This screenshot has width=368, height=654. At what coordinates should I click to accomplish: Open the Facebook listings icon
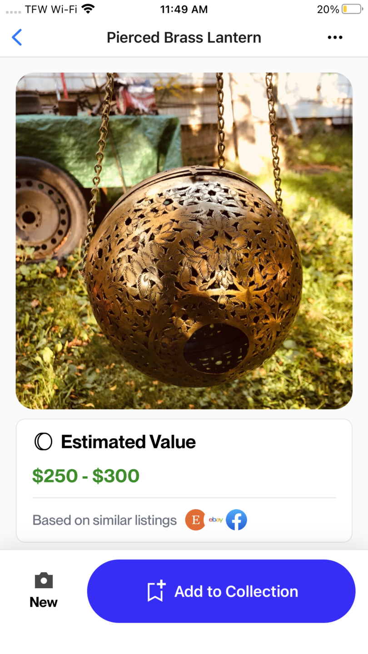tap(236, 520)
